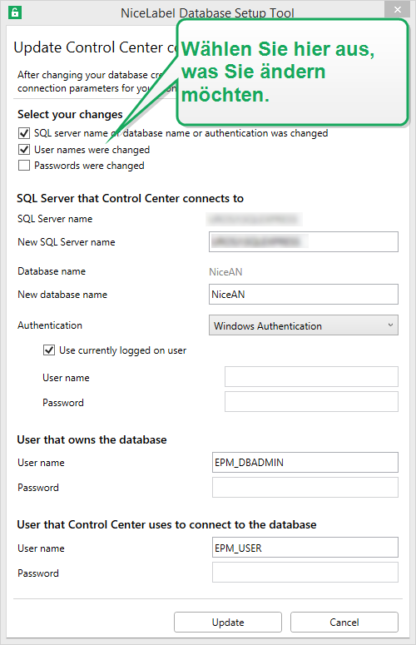Click Control Center connection Password field

click(305, 573)
